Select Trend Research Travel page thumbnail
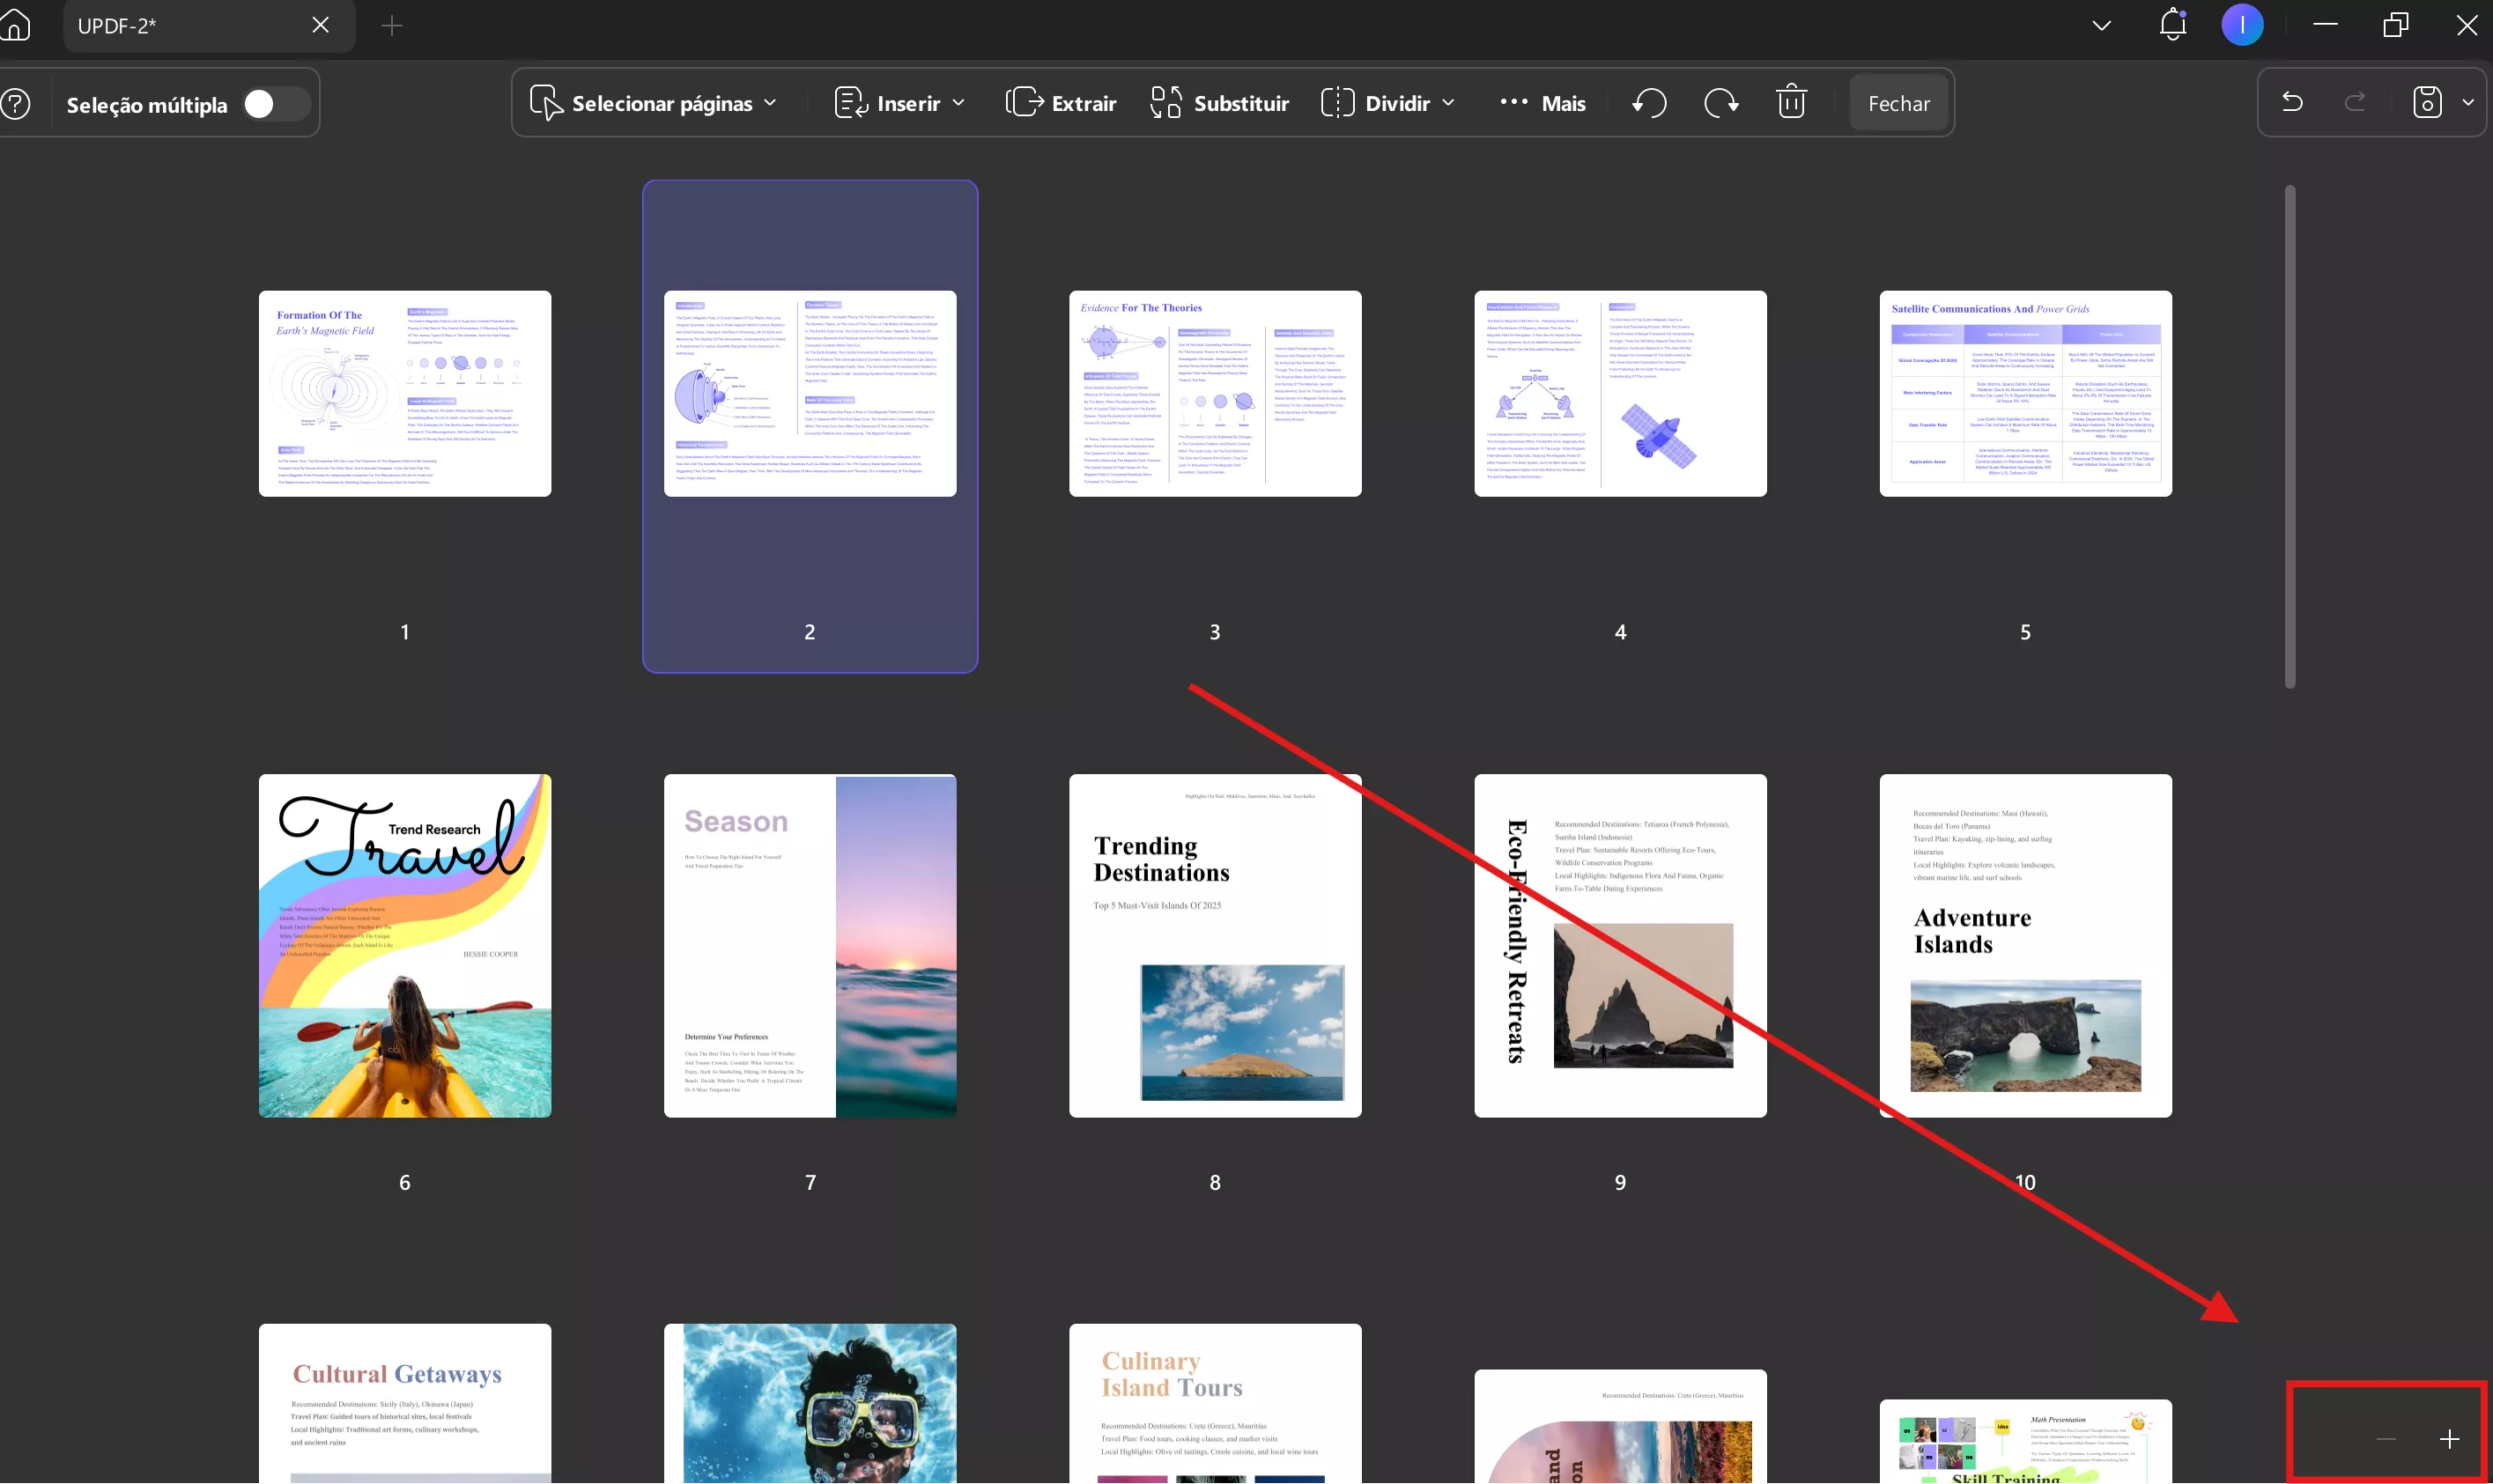The image size is (2493, 1484). [x=405, y=945]
